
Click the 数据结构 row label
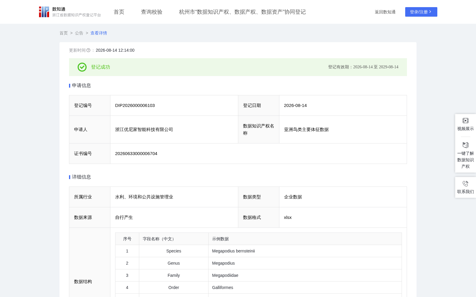coord(83,282)
